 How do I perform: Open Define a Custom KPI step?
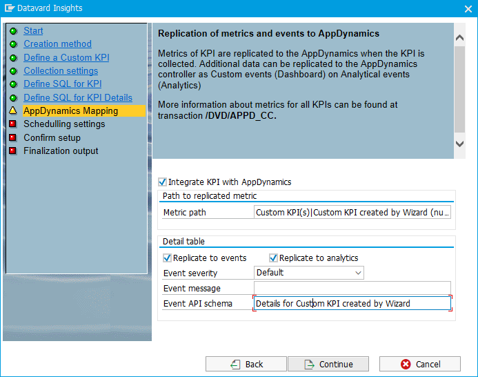[x=66, y=57]
